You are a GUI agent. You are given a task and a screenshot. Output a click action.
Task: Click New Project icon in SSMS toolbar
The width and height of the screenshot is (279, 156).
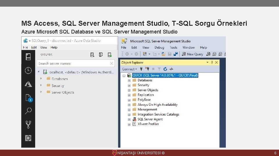pyautogui.click(x=145, y=54)
